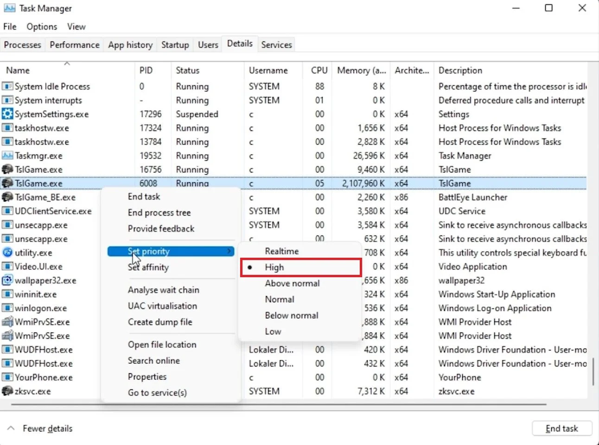Click the utility.exe process icon
The width and height of the screenshot is (599, 445).
point(7,253)
